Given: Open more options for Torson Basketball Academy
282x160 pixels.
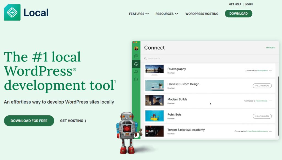Looking at the screenshot, I should [270, 131].
